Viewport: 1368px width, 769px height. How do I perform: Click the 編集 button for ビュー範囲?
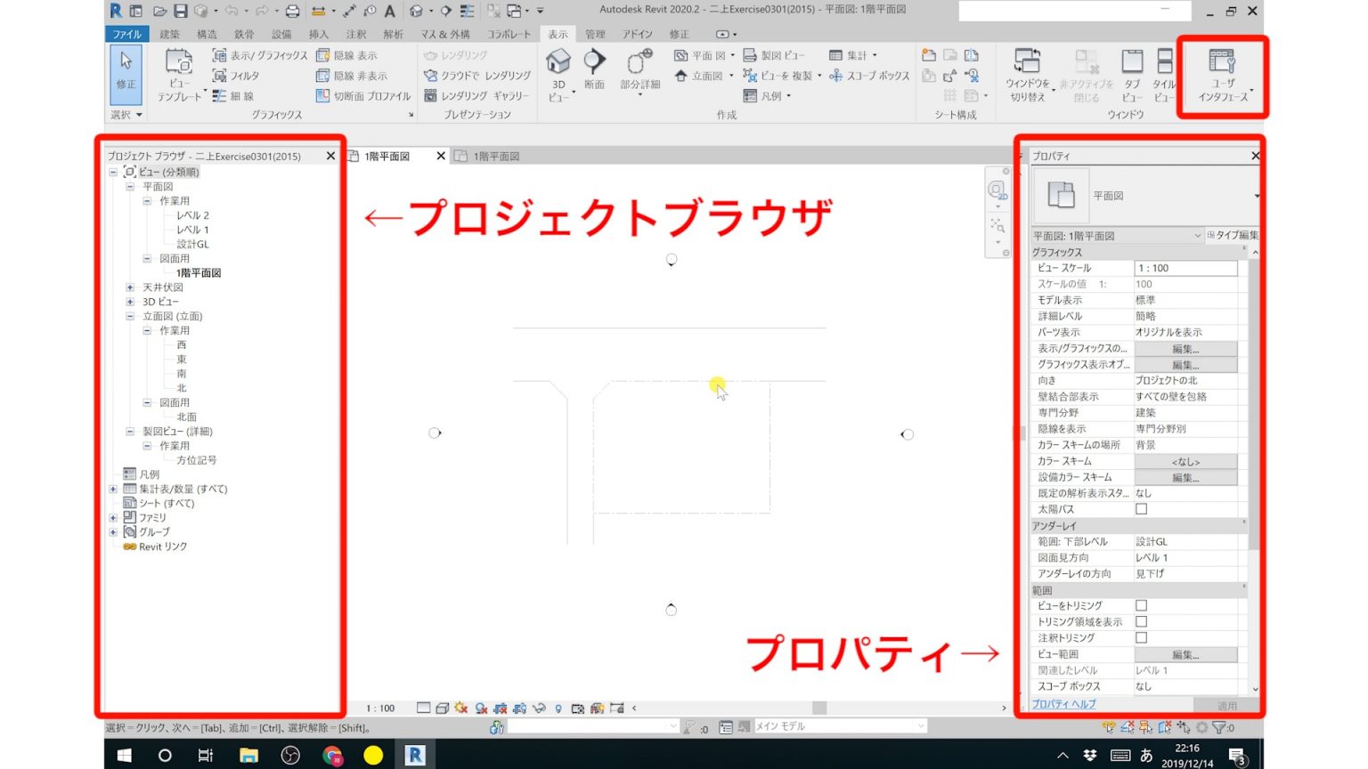click(x=1186, y=653)
